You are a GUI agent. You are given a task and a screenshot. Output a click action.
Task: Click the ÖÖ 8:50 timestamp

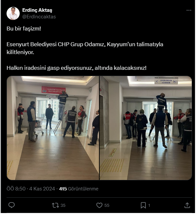coord(16,189)
